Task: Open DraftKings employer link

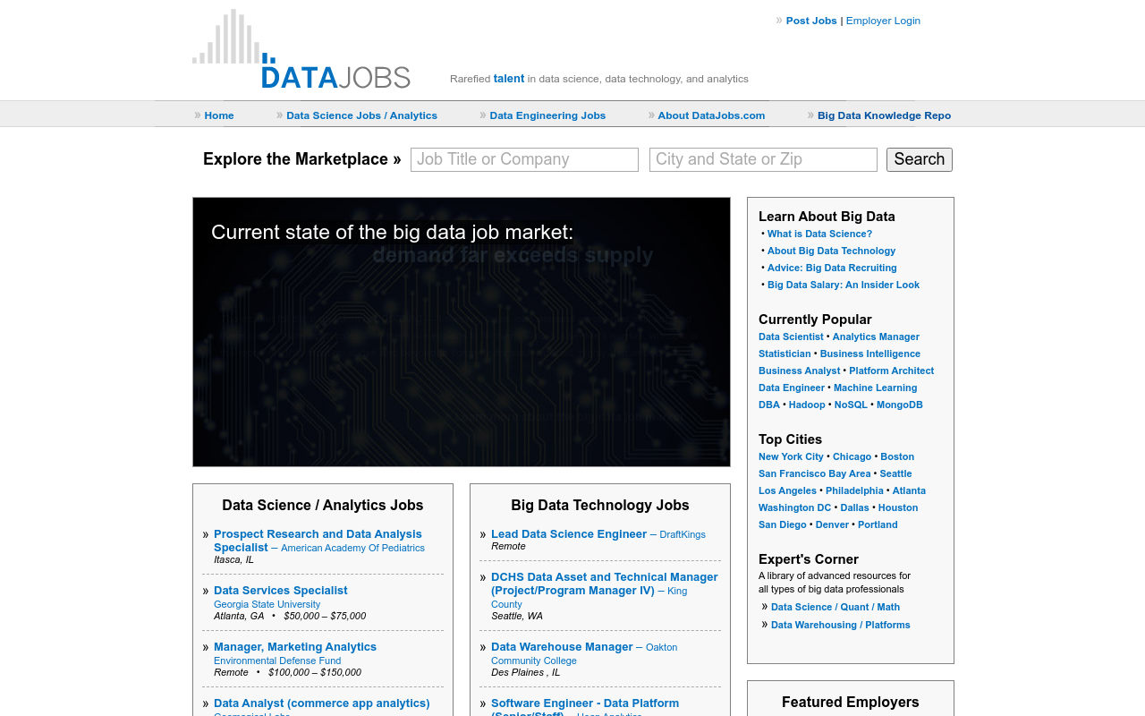Action: tap(683, 535)
